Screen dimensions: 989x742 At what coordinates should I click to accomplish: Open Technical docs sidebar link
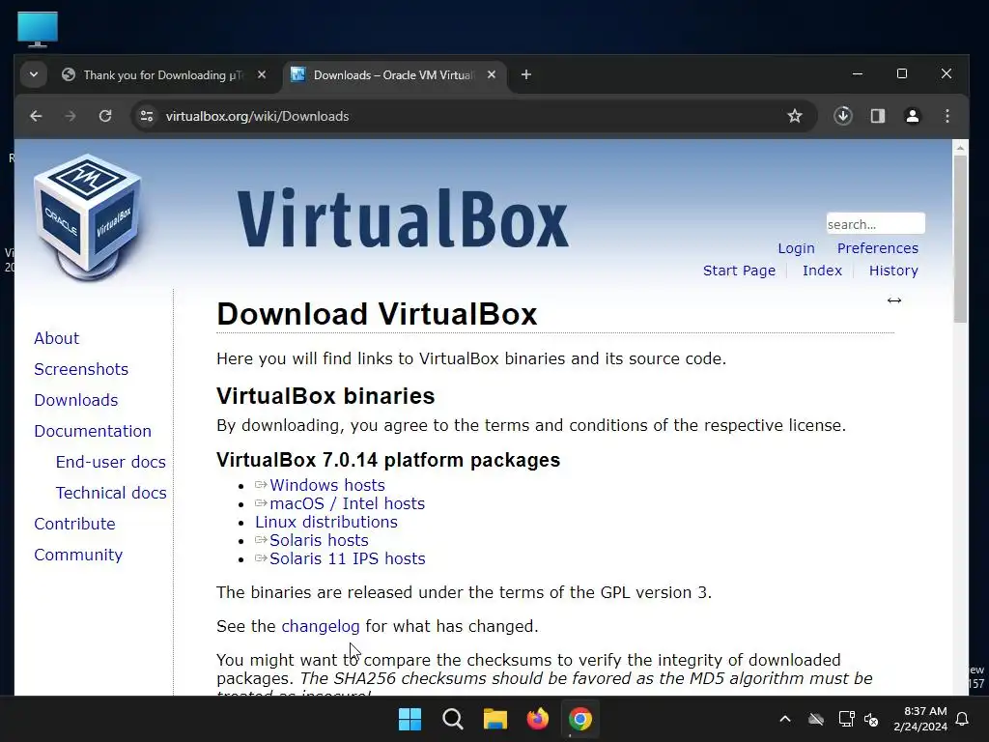coord(111,493)
